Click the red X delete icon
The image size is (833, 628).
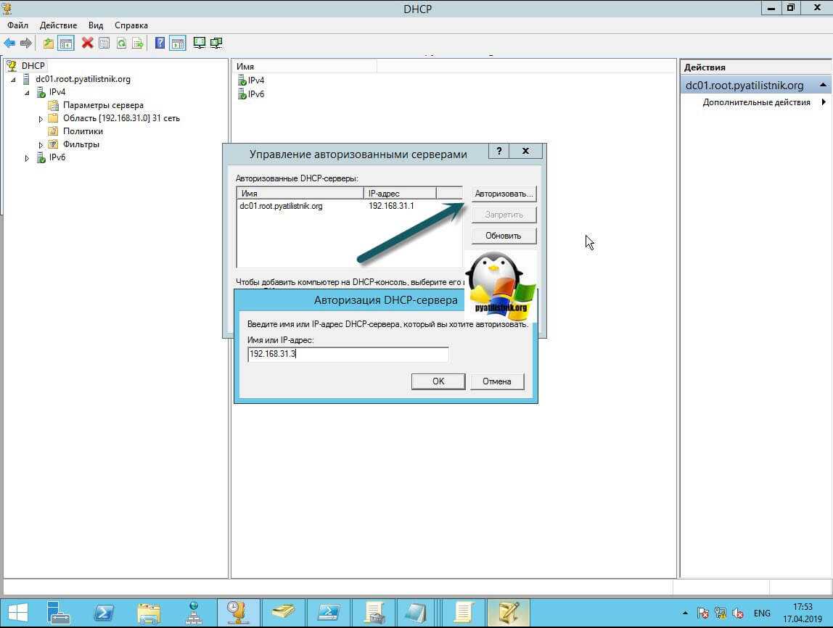point(87,44)
